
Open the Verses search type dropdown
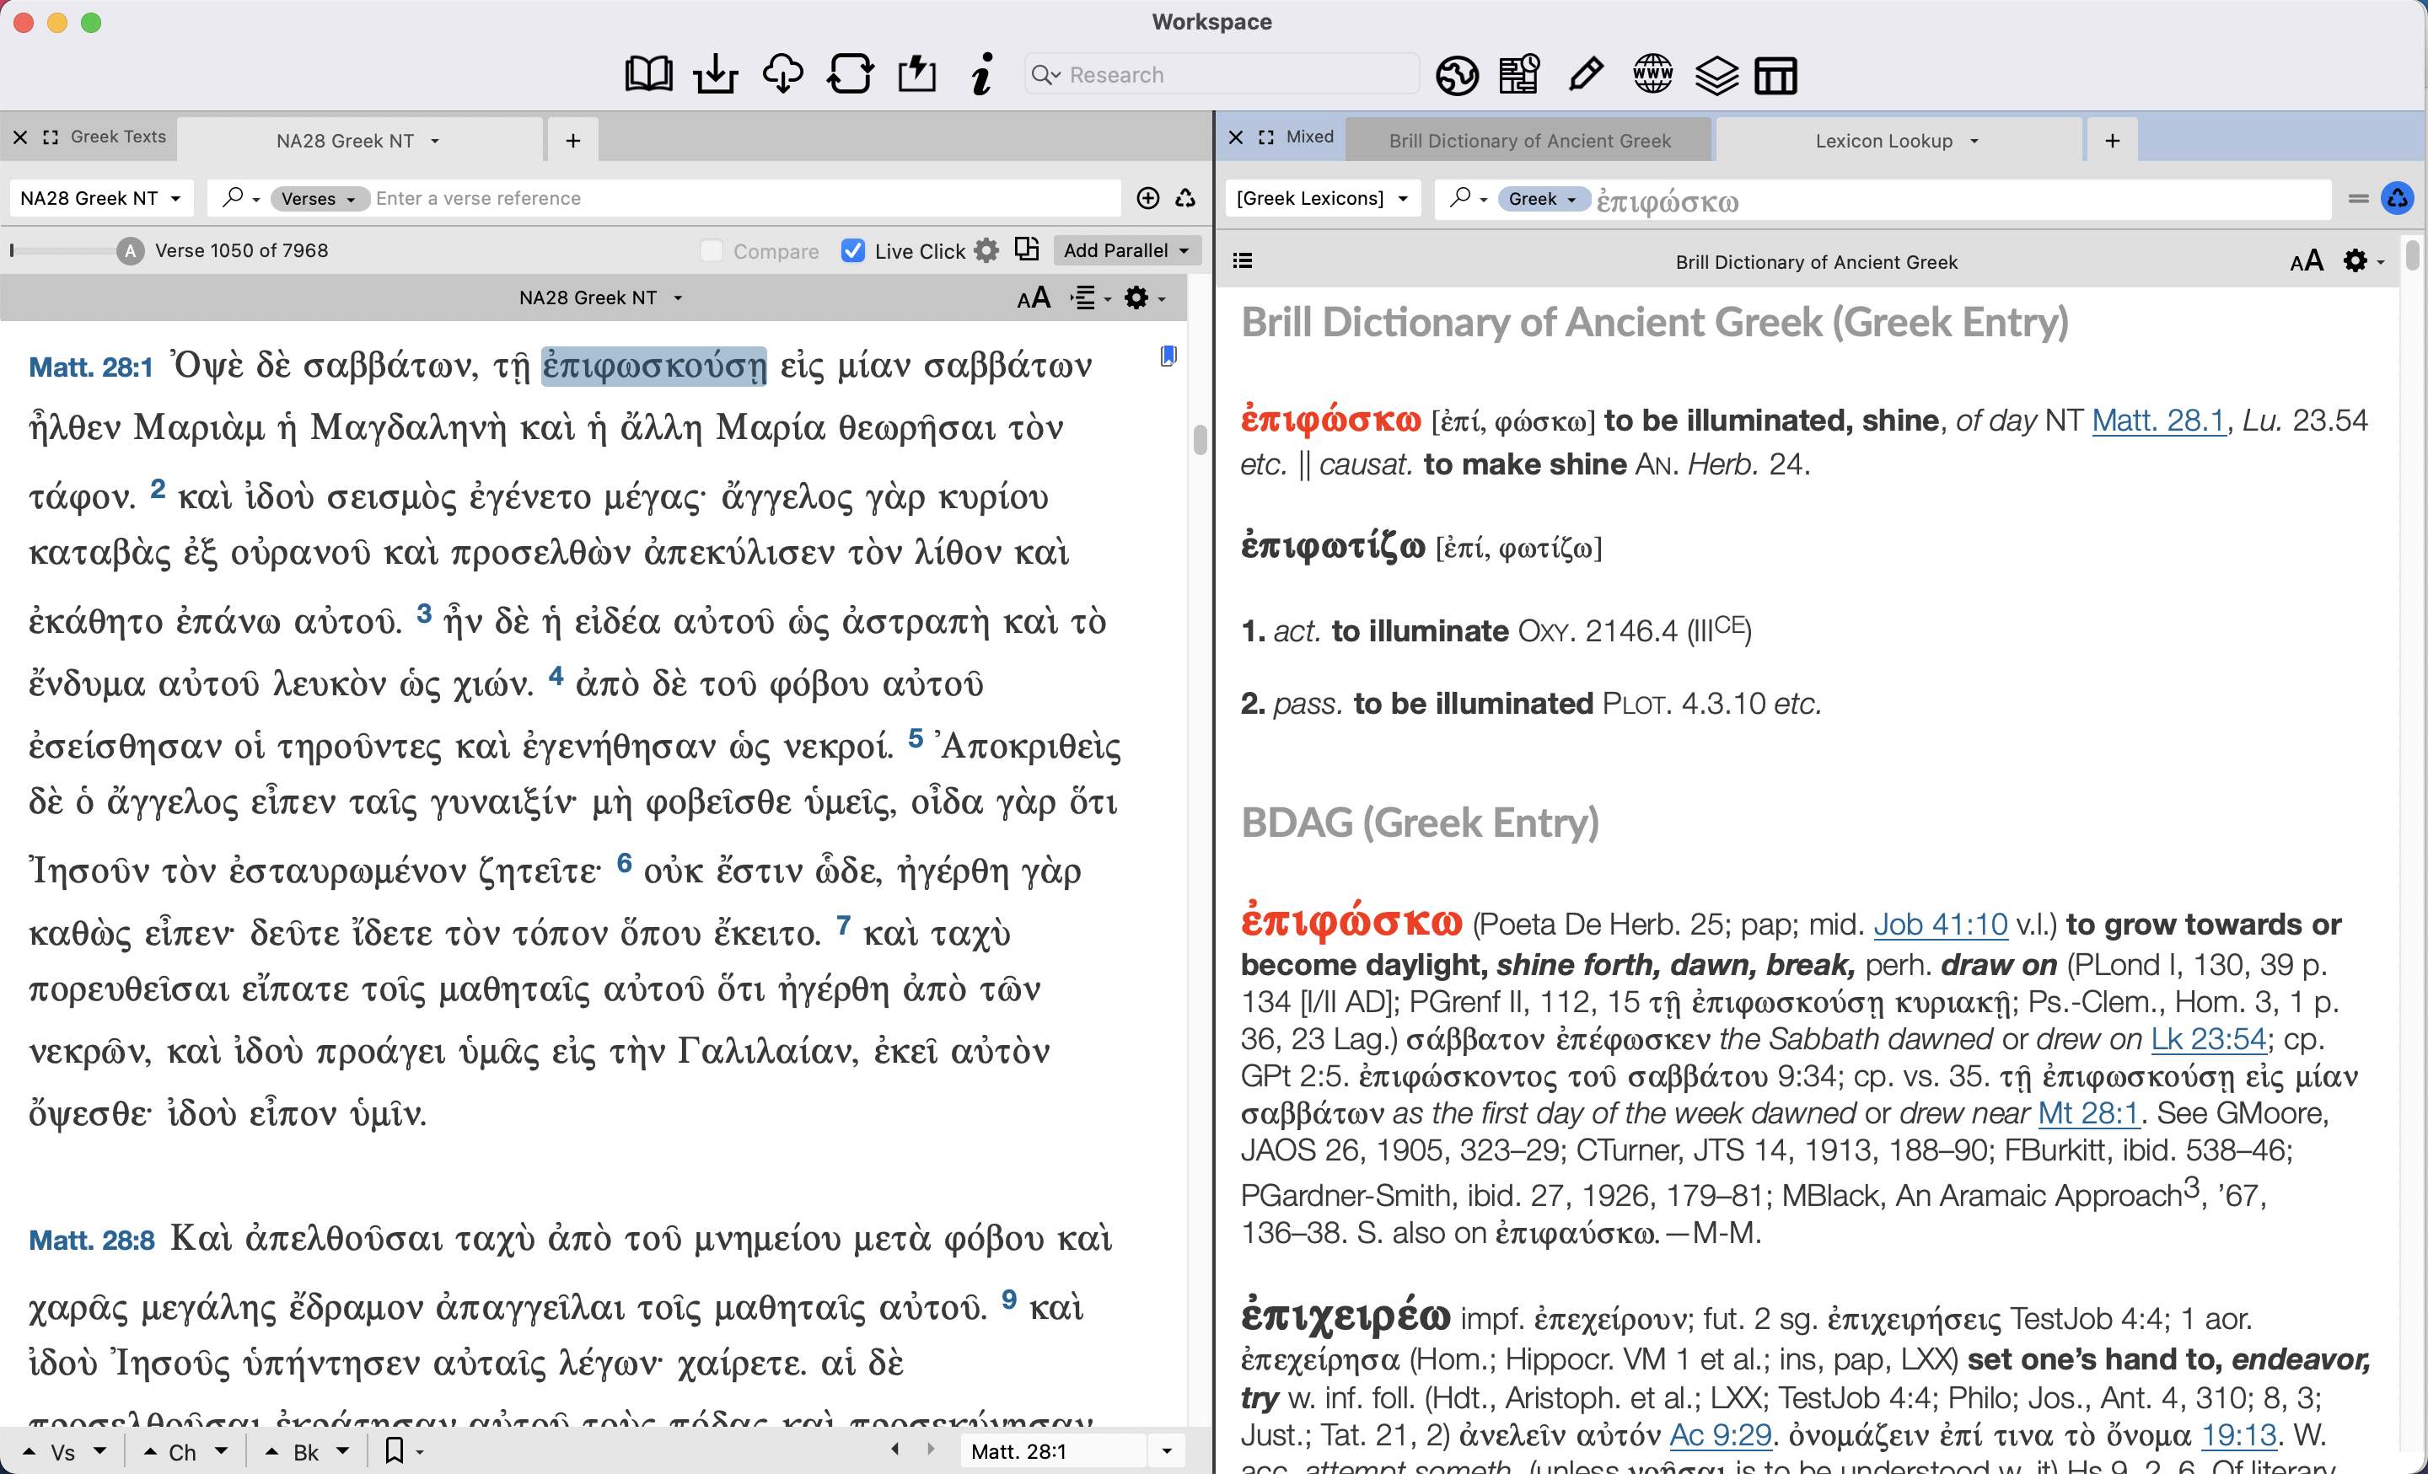coord(319,199)
